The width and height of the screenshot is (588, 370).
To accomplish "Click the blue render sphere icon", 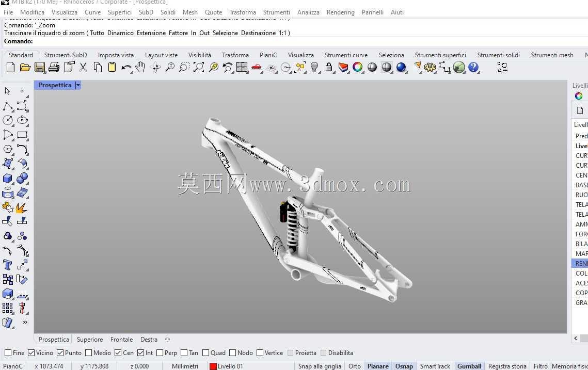I will 401,68.
